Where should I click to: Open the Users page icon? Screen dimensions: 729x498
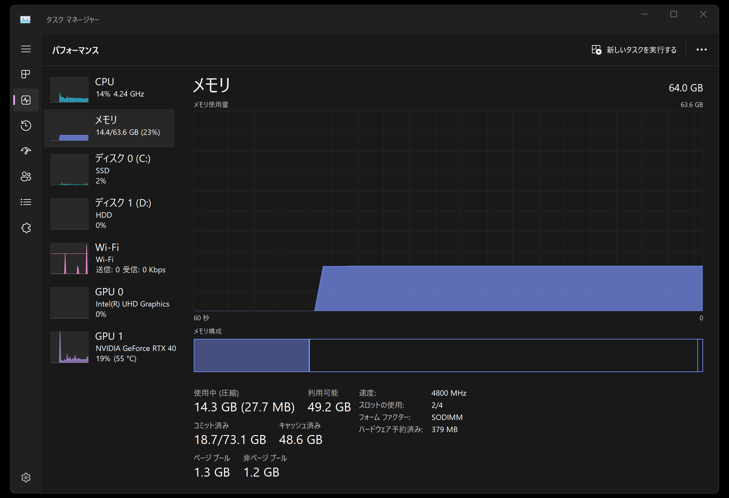click(x=26, y=176)
